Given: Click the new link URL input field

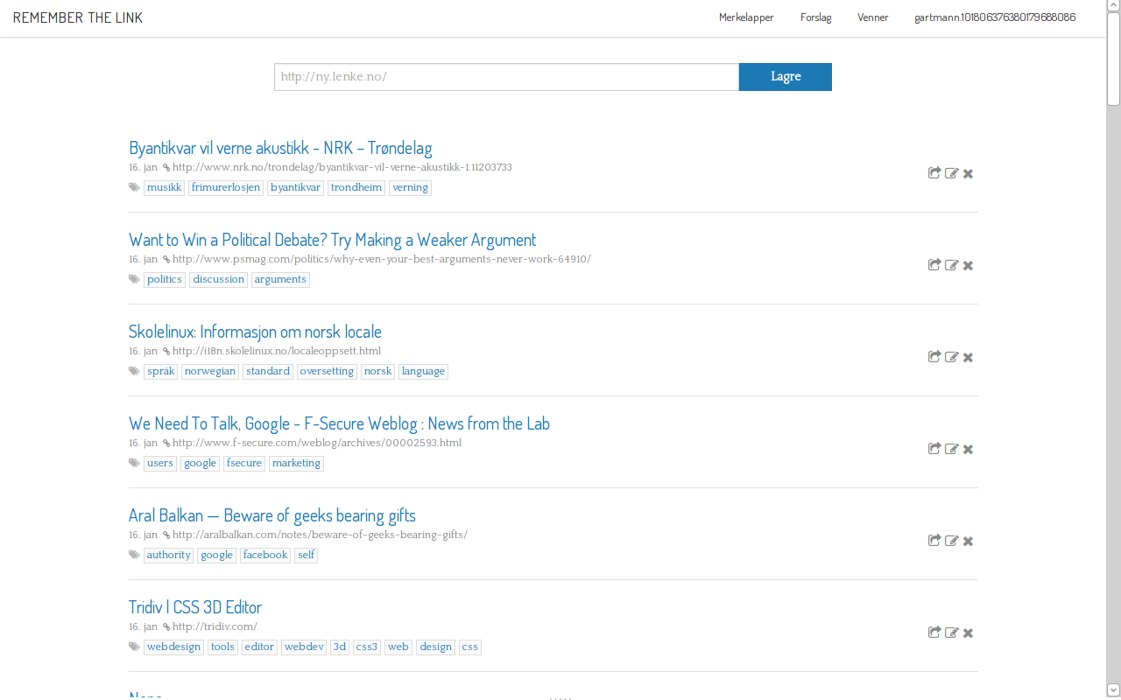Looking at the screenshot, I should point(506,77).
